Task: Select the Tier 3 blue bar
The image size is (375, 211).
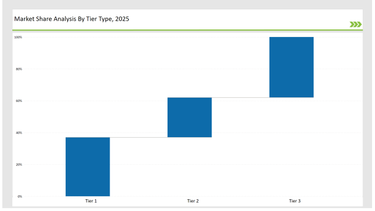Action: pos(292,67)
